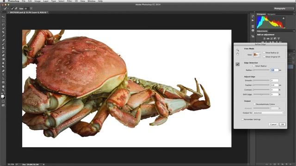This screenshot has width=296, height=166.
Task: Open the Photoshop application menu
Action: click(13, 1)
